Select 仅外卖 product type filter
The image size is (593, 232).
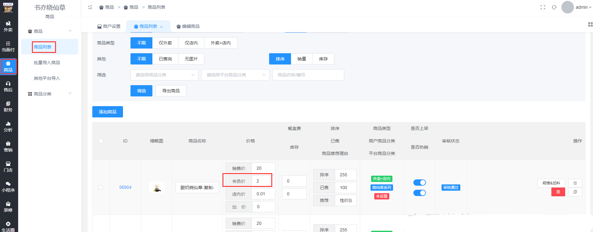click(x=165, y=43)
